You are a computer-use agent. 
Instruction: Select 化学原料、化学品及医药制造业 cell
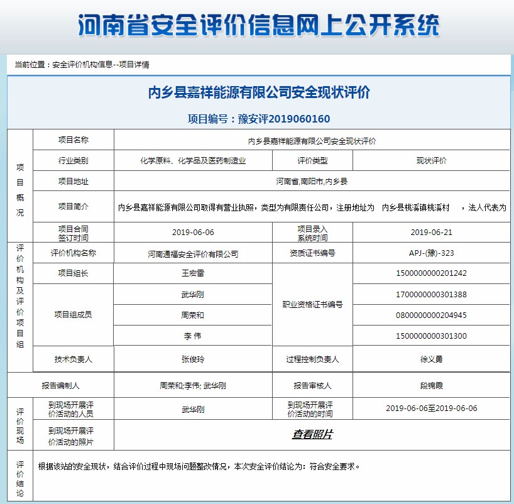193,161
